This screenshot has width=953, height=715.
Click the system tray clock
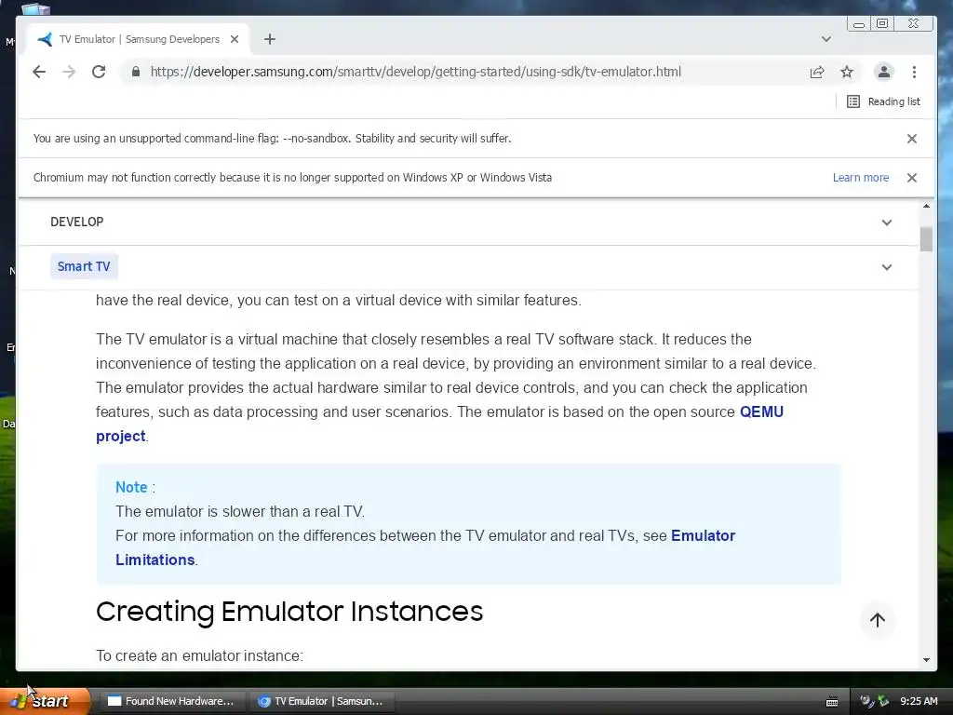point(919,701)
